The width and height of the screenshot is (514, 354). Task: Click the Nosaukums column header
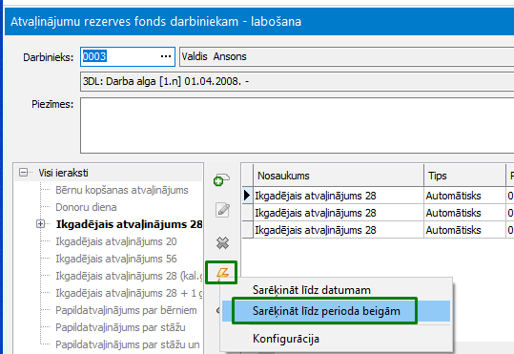(x=339, y=176)
